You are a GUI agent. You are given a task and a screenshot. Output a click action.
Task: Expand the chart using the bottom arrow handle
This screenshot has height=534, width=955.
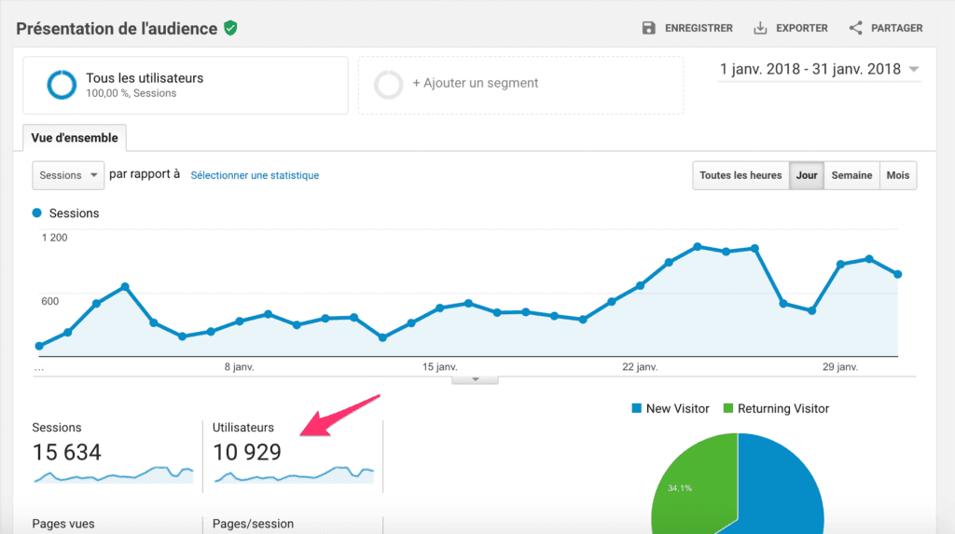coord(475,380)
